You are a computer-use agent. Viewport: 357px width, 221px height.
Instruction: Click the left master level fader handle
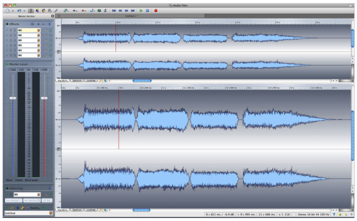12,98
